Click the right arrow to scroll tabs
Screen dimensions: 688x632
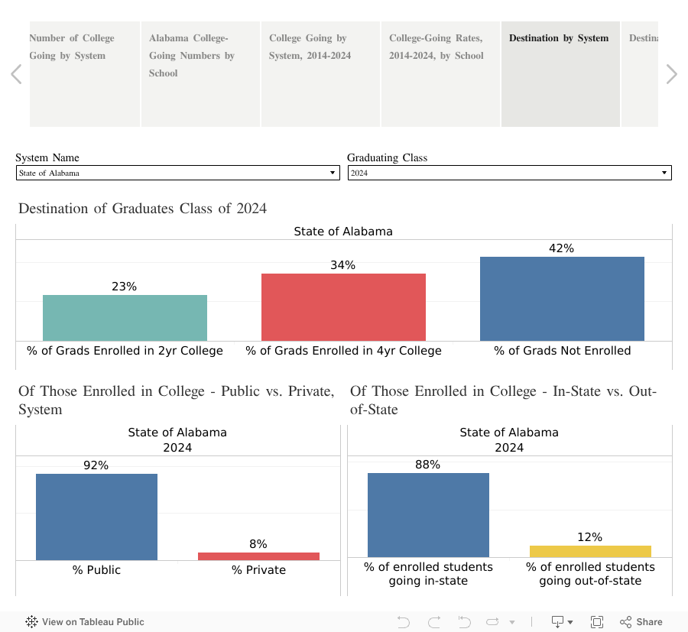pyautogui.click(x=671, y=73)
